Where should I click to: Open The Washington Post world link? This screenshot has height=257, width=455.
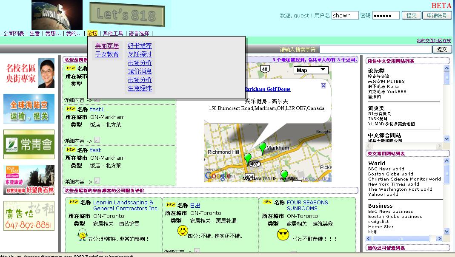(400, 189)
